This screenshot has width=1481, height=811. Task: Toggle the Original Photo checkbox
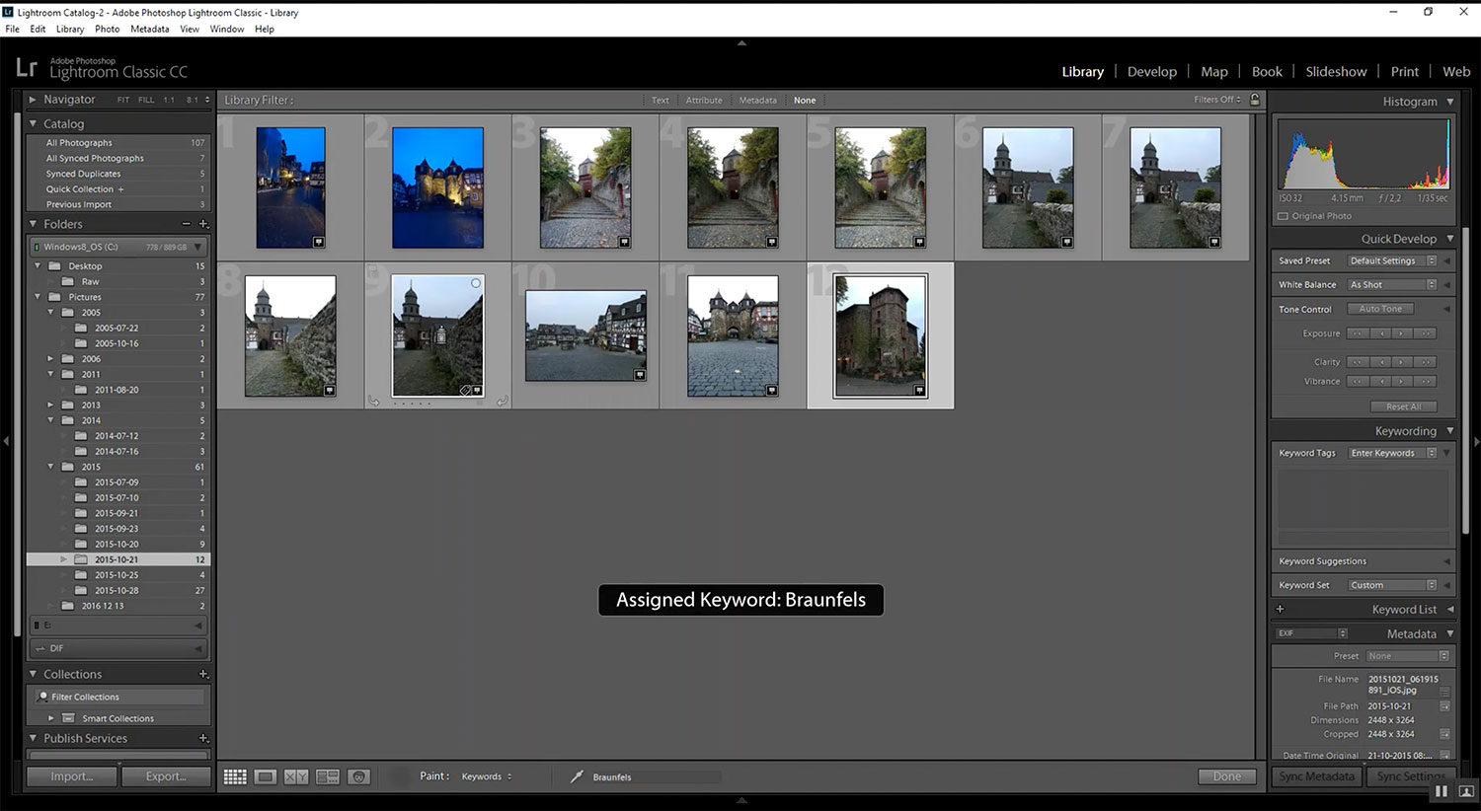(x=1284, y=216)
